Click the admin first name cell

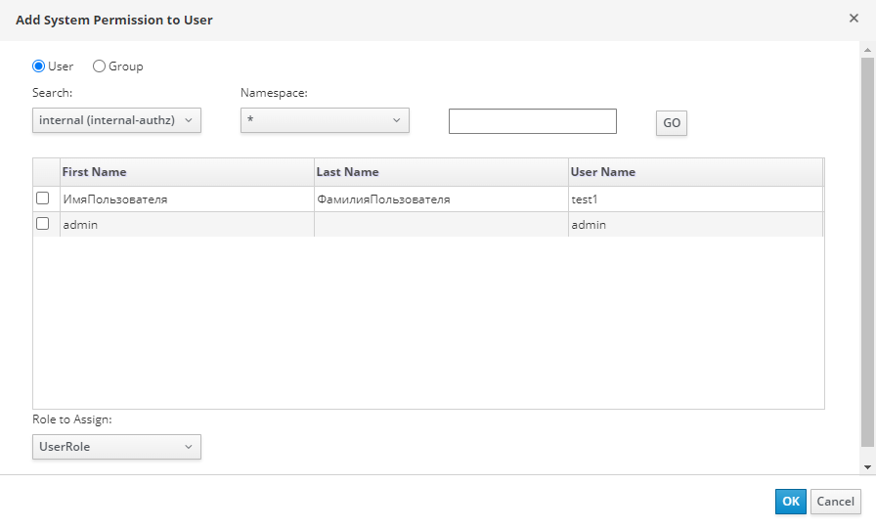tap(80, 224)
